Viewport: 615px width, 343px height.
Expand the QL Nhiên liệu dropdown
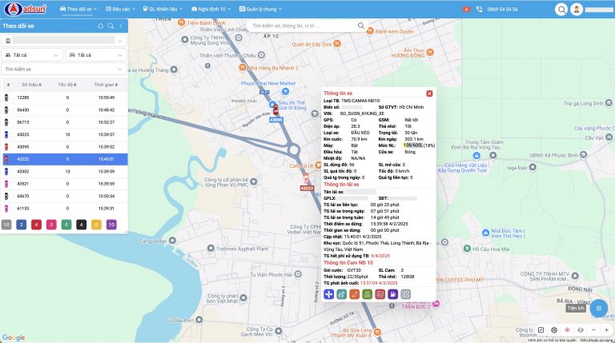(x=163, y=9)
